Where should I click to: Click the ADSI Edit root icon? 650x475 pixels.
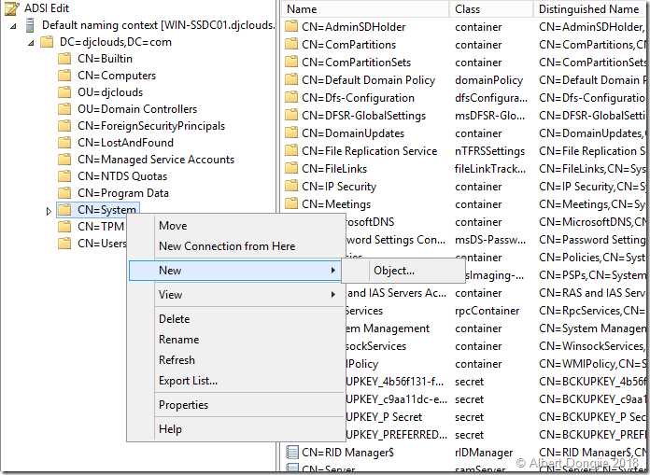(x=11, y=7)
